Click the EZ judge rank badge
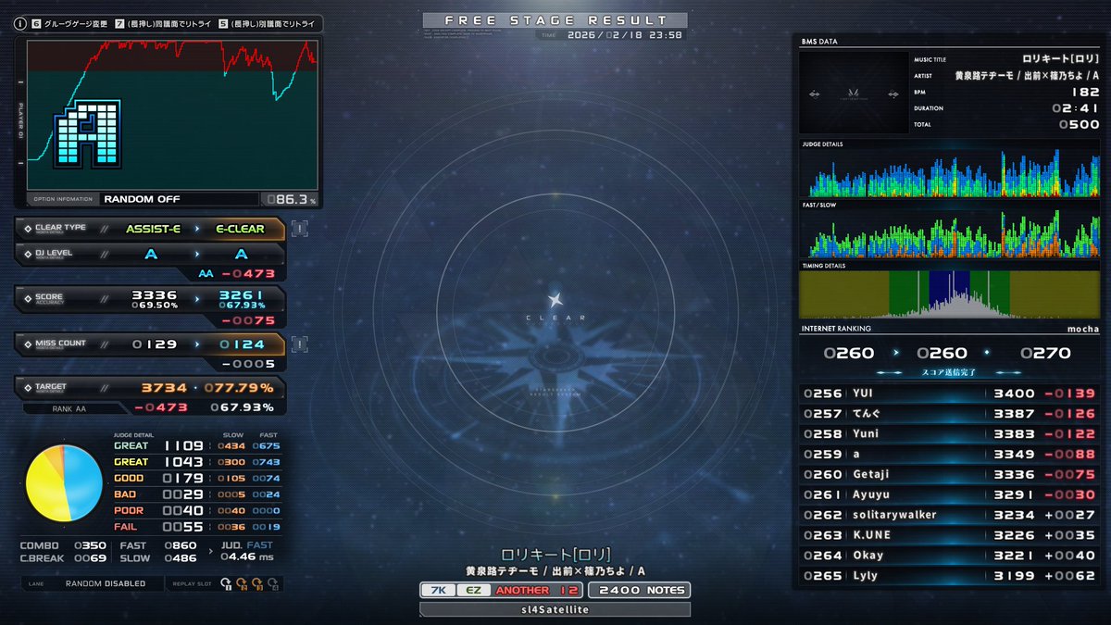Image resolution: width=1111 pixels, height=625 pixels. (472, 590)
